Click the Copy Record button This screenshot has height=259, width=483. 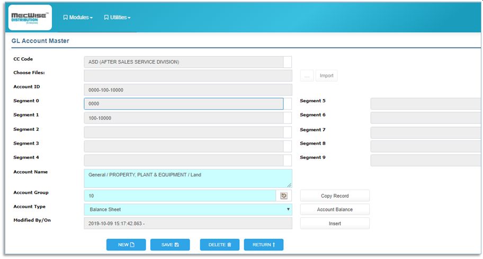coord(335,196)
